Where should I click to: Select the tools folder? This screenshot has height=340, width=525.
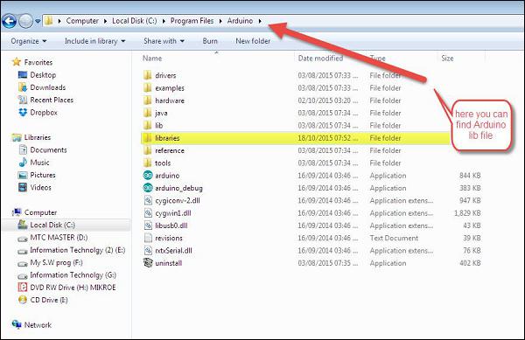point(163,163)
